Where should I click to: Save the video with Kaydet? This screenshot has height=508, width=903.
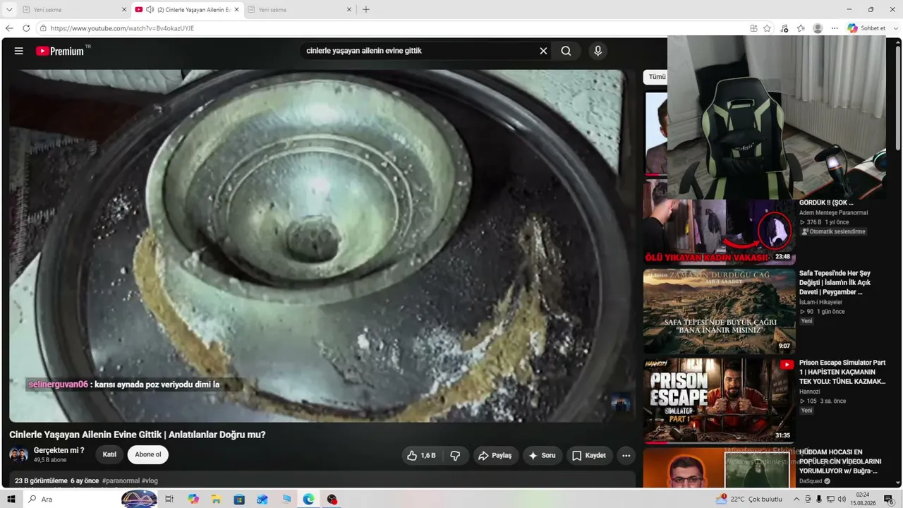click(589, 456)
